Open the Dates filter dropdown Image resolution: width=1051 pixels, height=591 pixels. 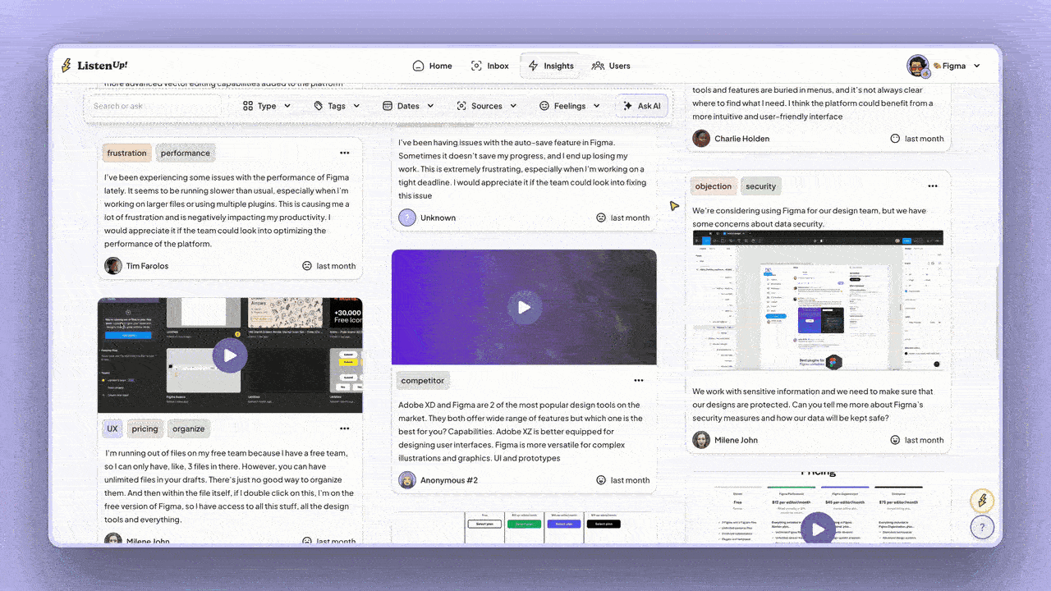click(x=408, y=106)
